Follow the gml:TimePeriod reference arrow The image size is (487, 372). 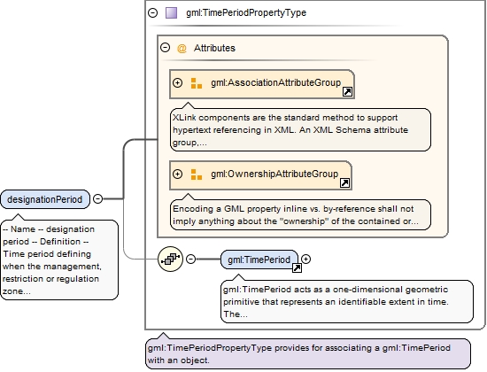[297, 267]
